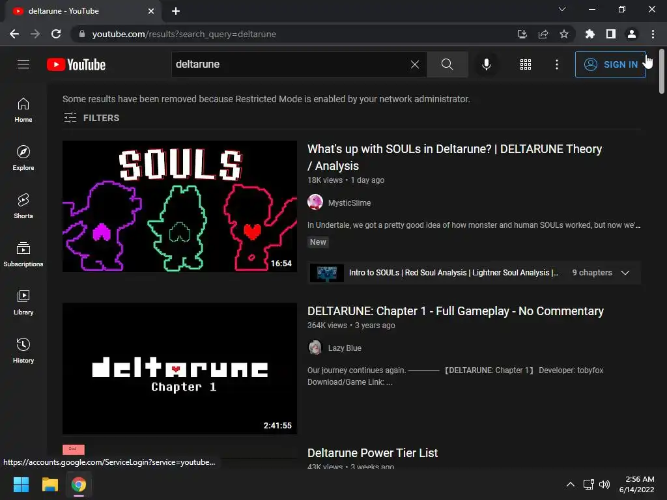Click MysticSlime channel avatar

point(315,202)
